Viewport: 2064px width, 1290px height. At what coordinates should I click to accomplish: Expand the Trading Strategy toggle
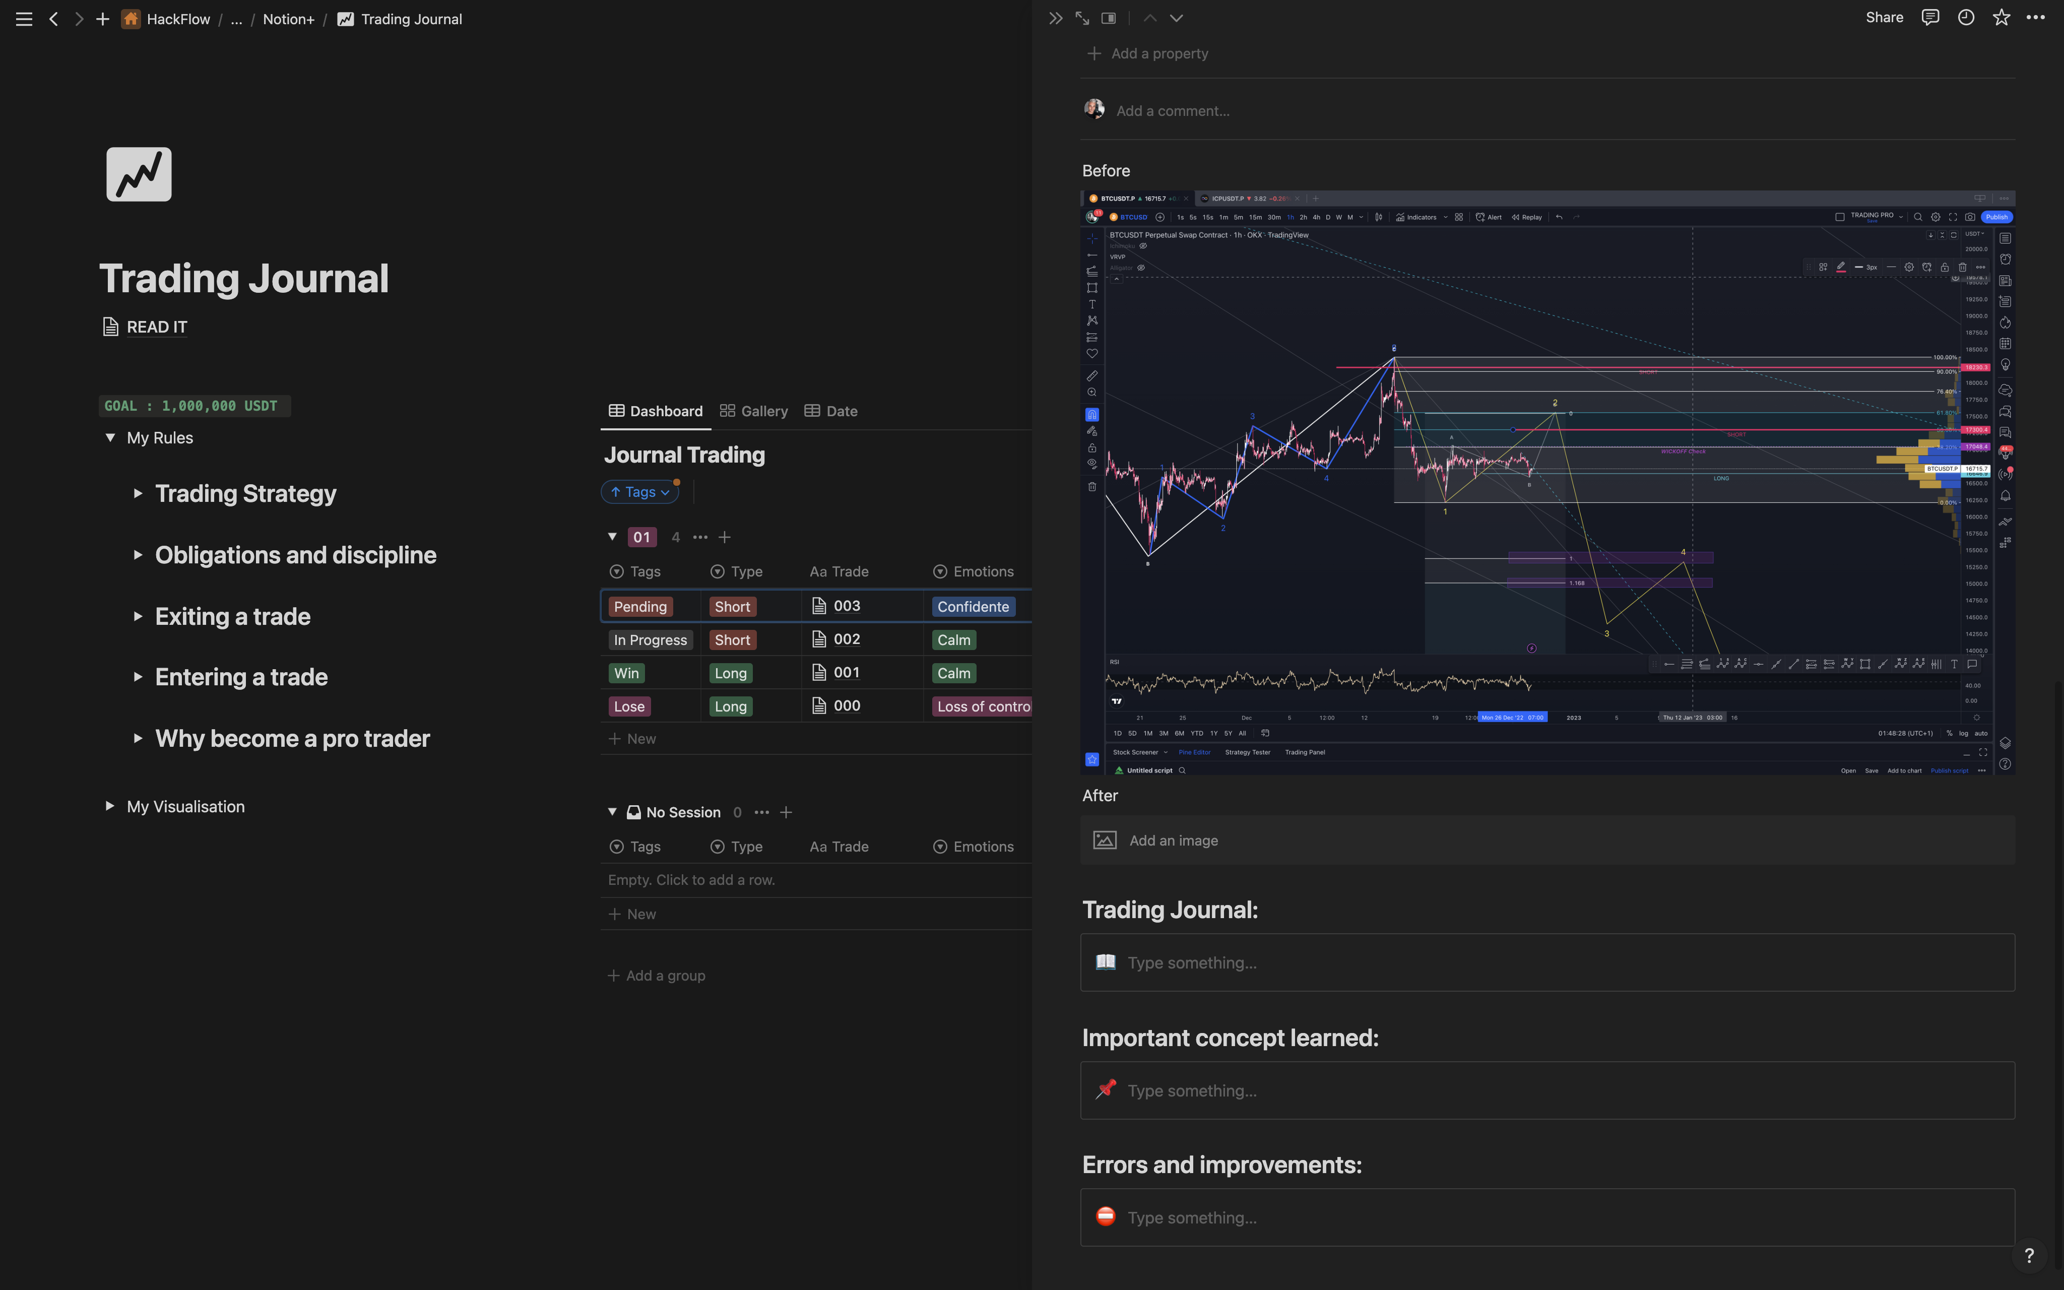[x=138, y=493]
